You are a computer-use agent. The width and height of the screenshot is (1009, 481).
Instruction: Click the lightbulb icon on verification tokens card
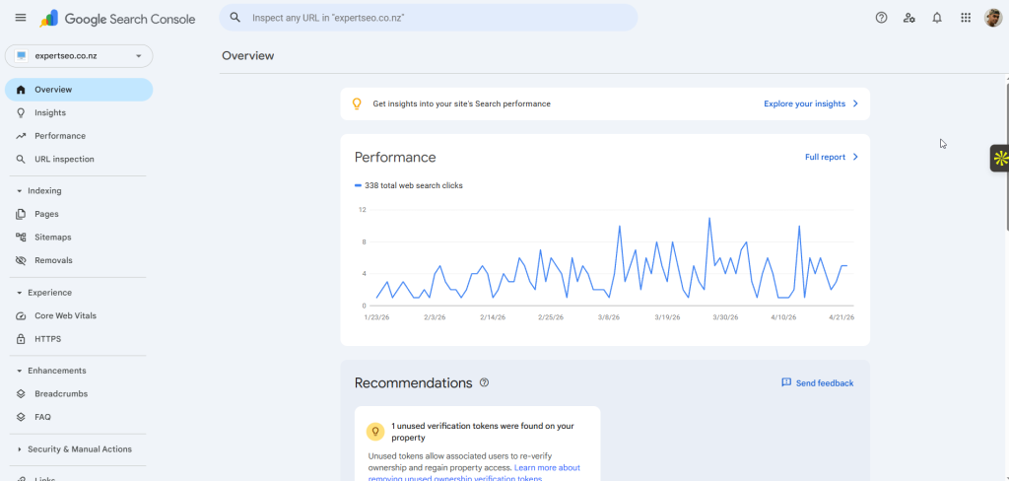coord(375,432)
